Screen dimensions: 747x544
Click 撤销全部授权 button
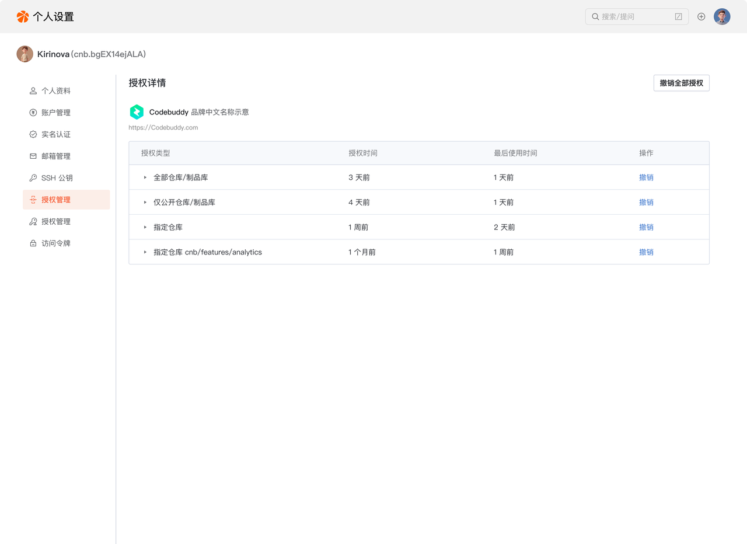pyautogui.click(x=681, y=83)
